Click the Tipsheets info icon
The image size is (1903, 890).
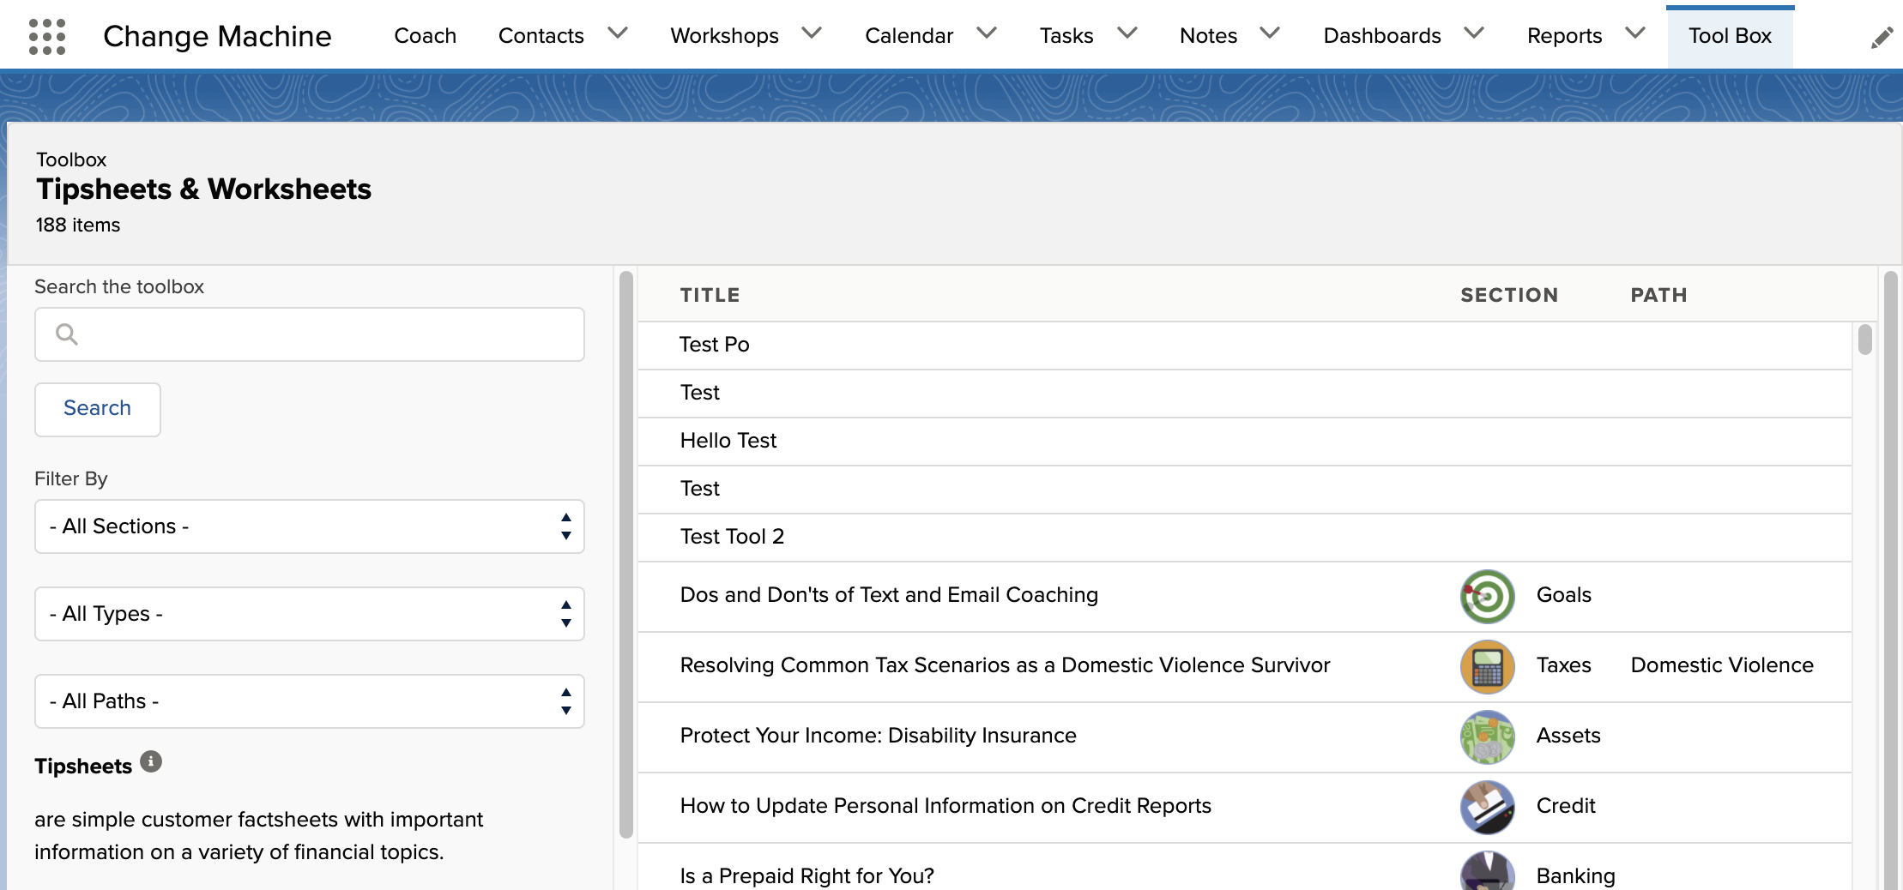151,761
